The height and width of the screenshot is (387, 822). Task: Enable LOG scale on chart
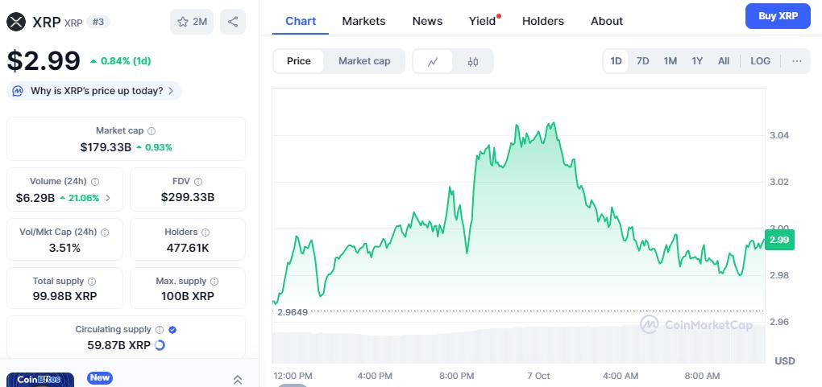pyautogui.click(x=760, y=61)
